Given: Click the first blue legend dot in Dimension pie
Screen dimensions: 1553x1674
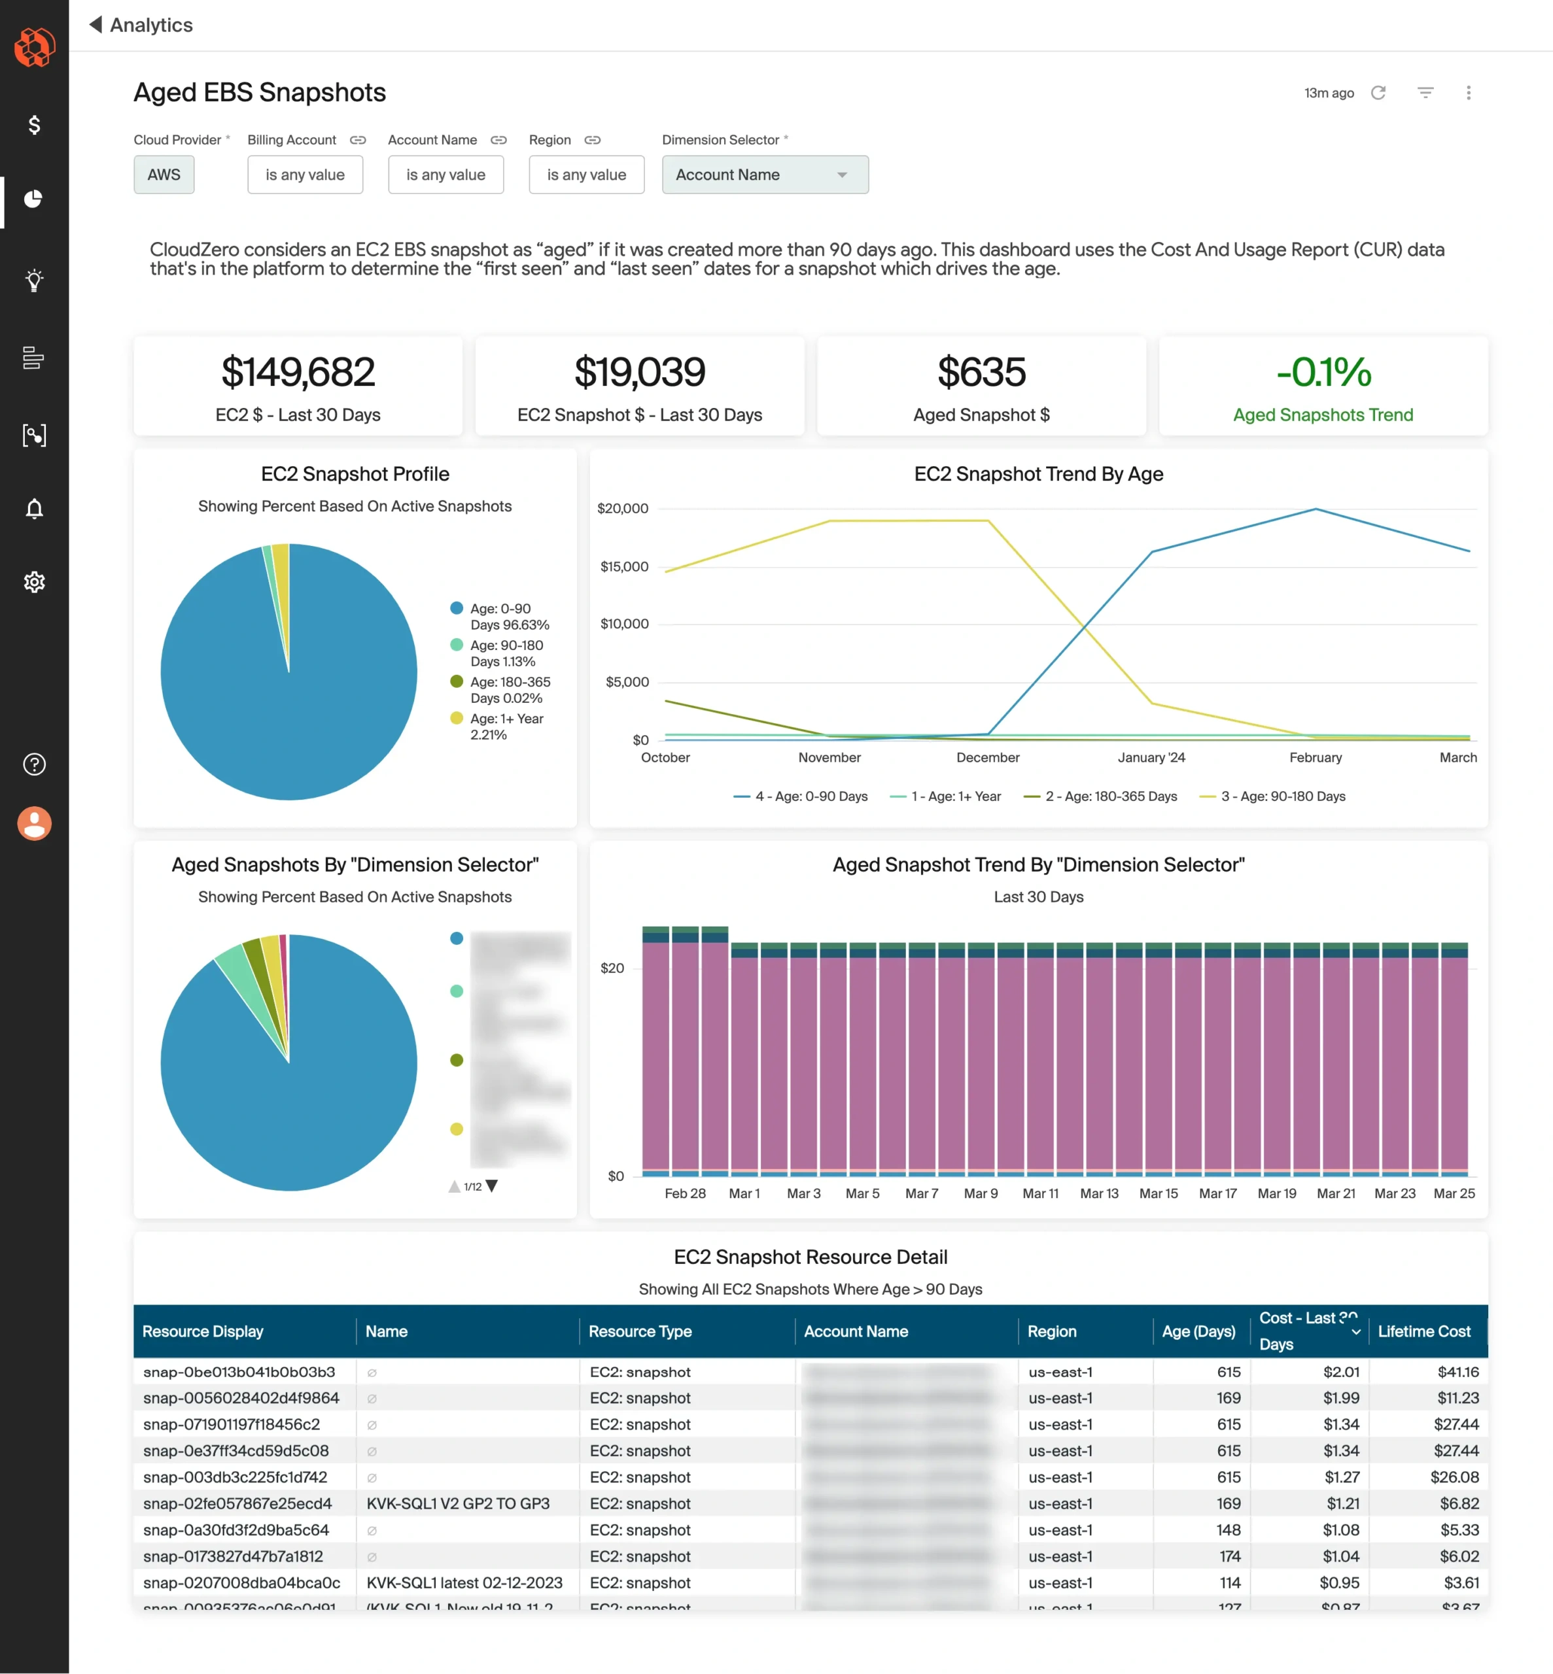Looking at the screenshot, I should pyautogui.click(x=457, y=938).
